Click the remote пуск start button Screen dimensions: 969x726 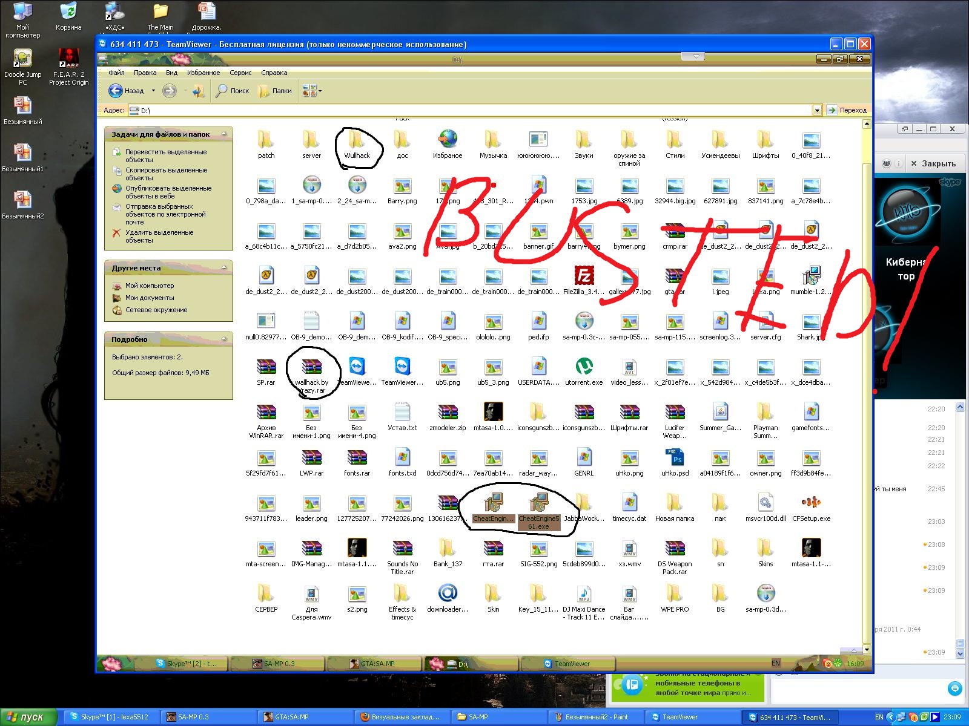pos(113,664)
